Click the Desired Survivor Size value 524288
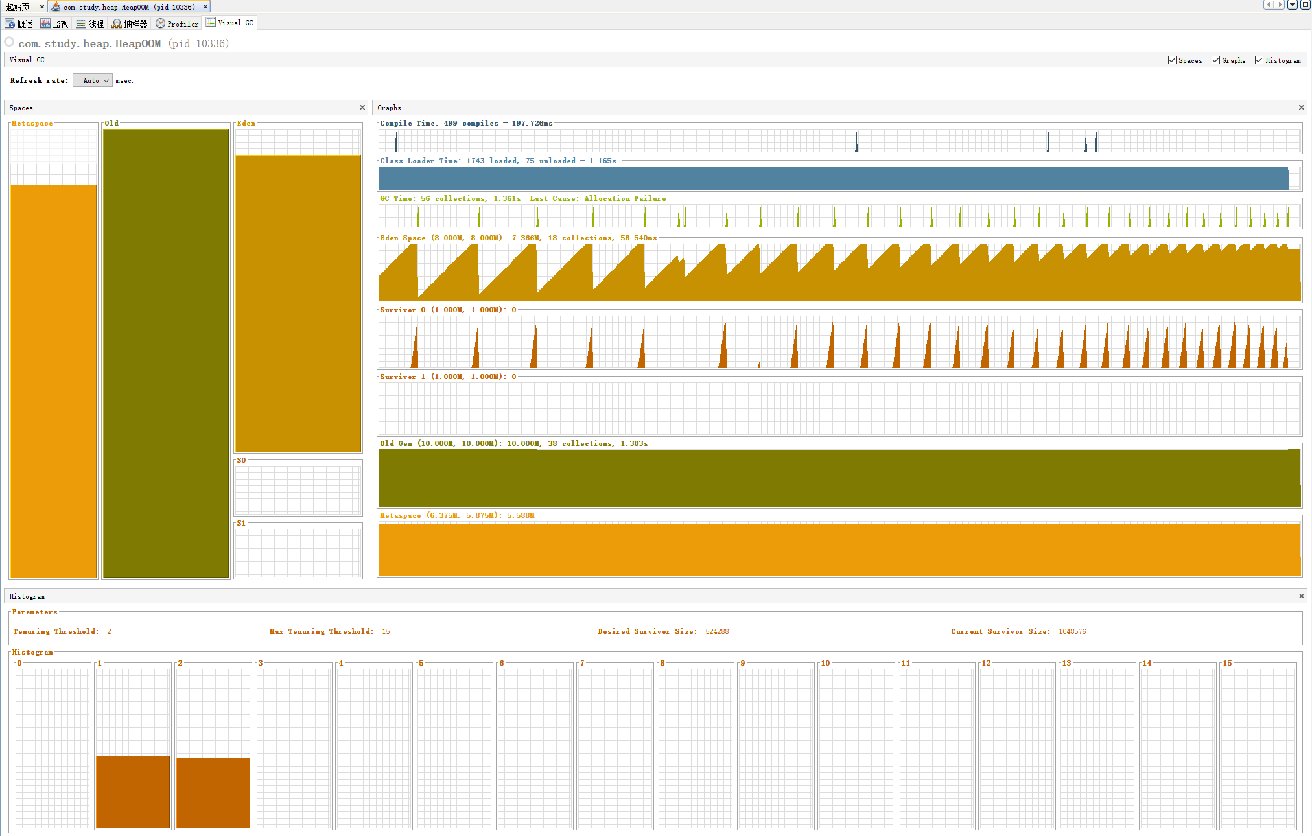Viewport: 1312px width, 836px height. click(717, 631)
